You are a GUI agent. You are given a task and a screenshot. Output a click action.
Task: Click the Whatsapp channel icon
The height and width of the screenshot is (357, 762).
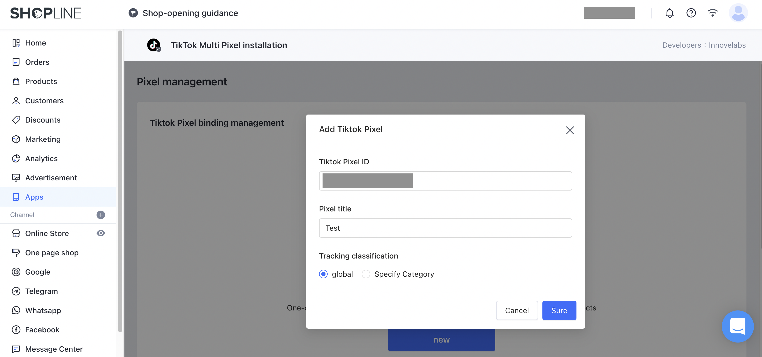[x=16, y=310]
